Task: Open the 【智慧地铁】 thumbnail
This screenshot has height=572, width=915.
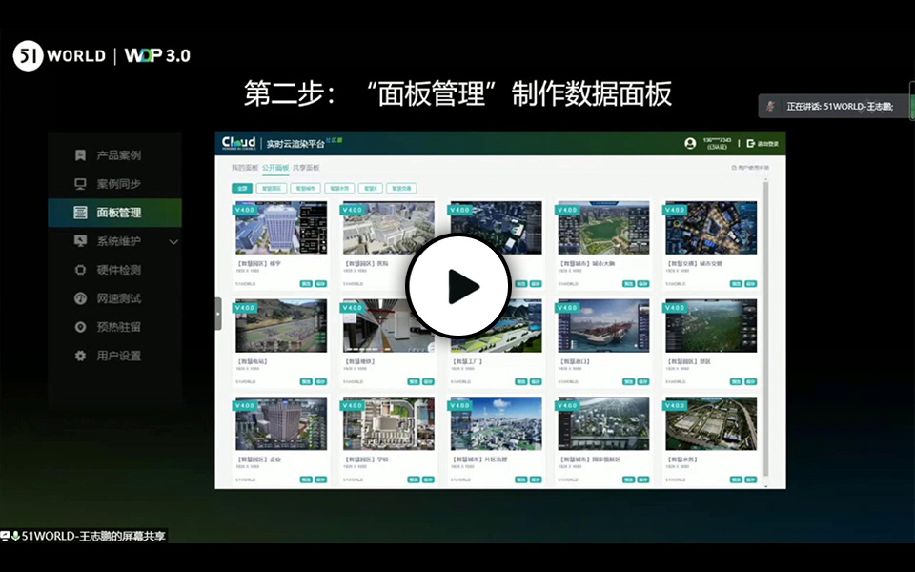Action: click(x=389, y=326)
